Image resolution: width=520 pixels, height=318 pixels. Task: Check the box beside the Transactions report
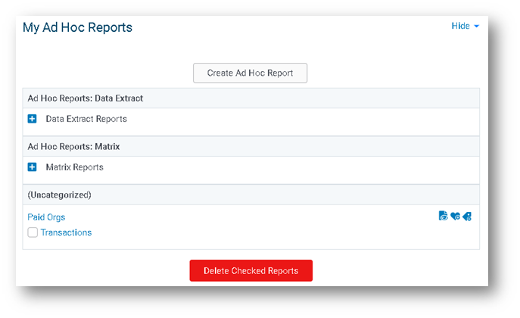[x=33, y=232]
